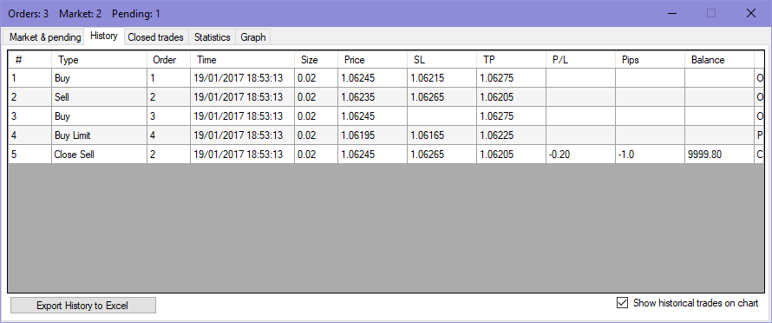Select the Buy Limit row type cell

pos(99,135)
